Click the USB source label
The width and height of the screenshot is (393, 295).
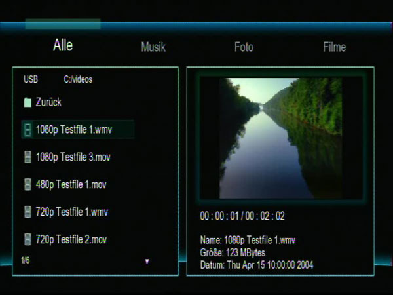(31, 79)
